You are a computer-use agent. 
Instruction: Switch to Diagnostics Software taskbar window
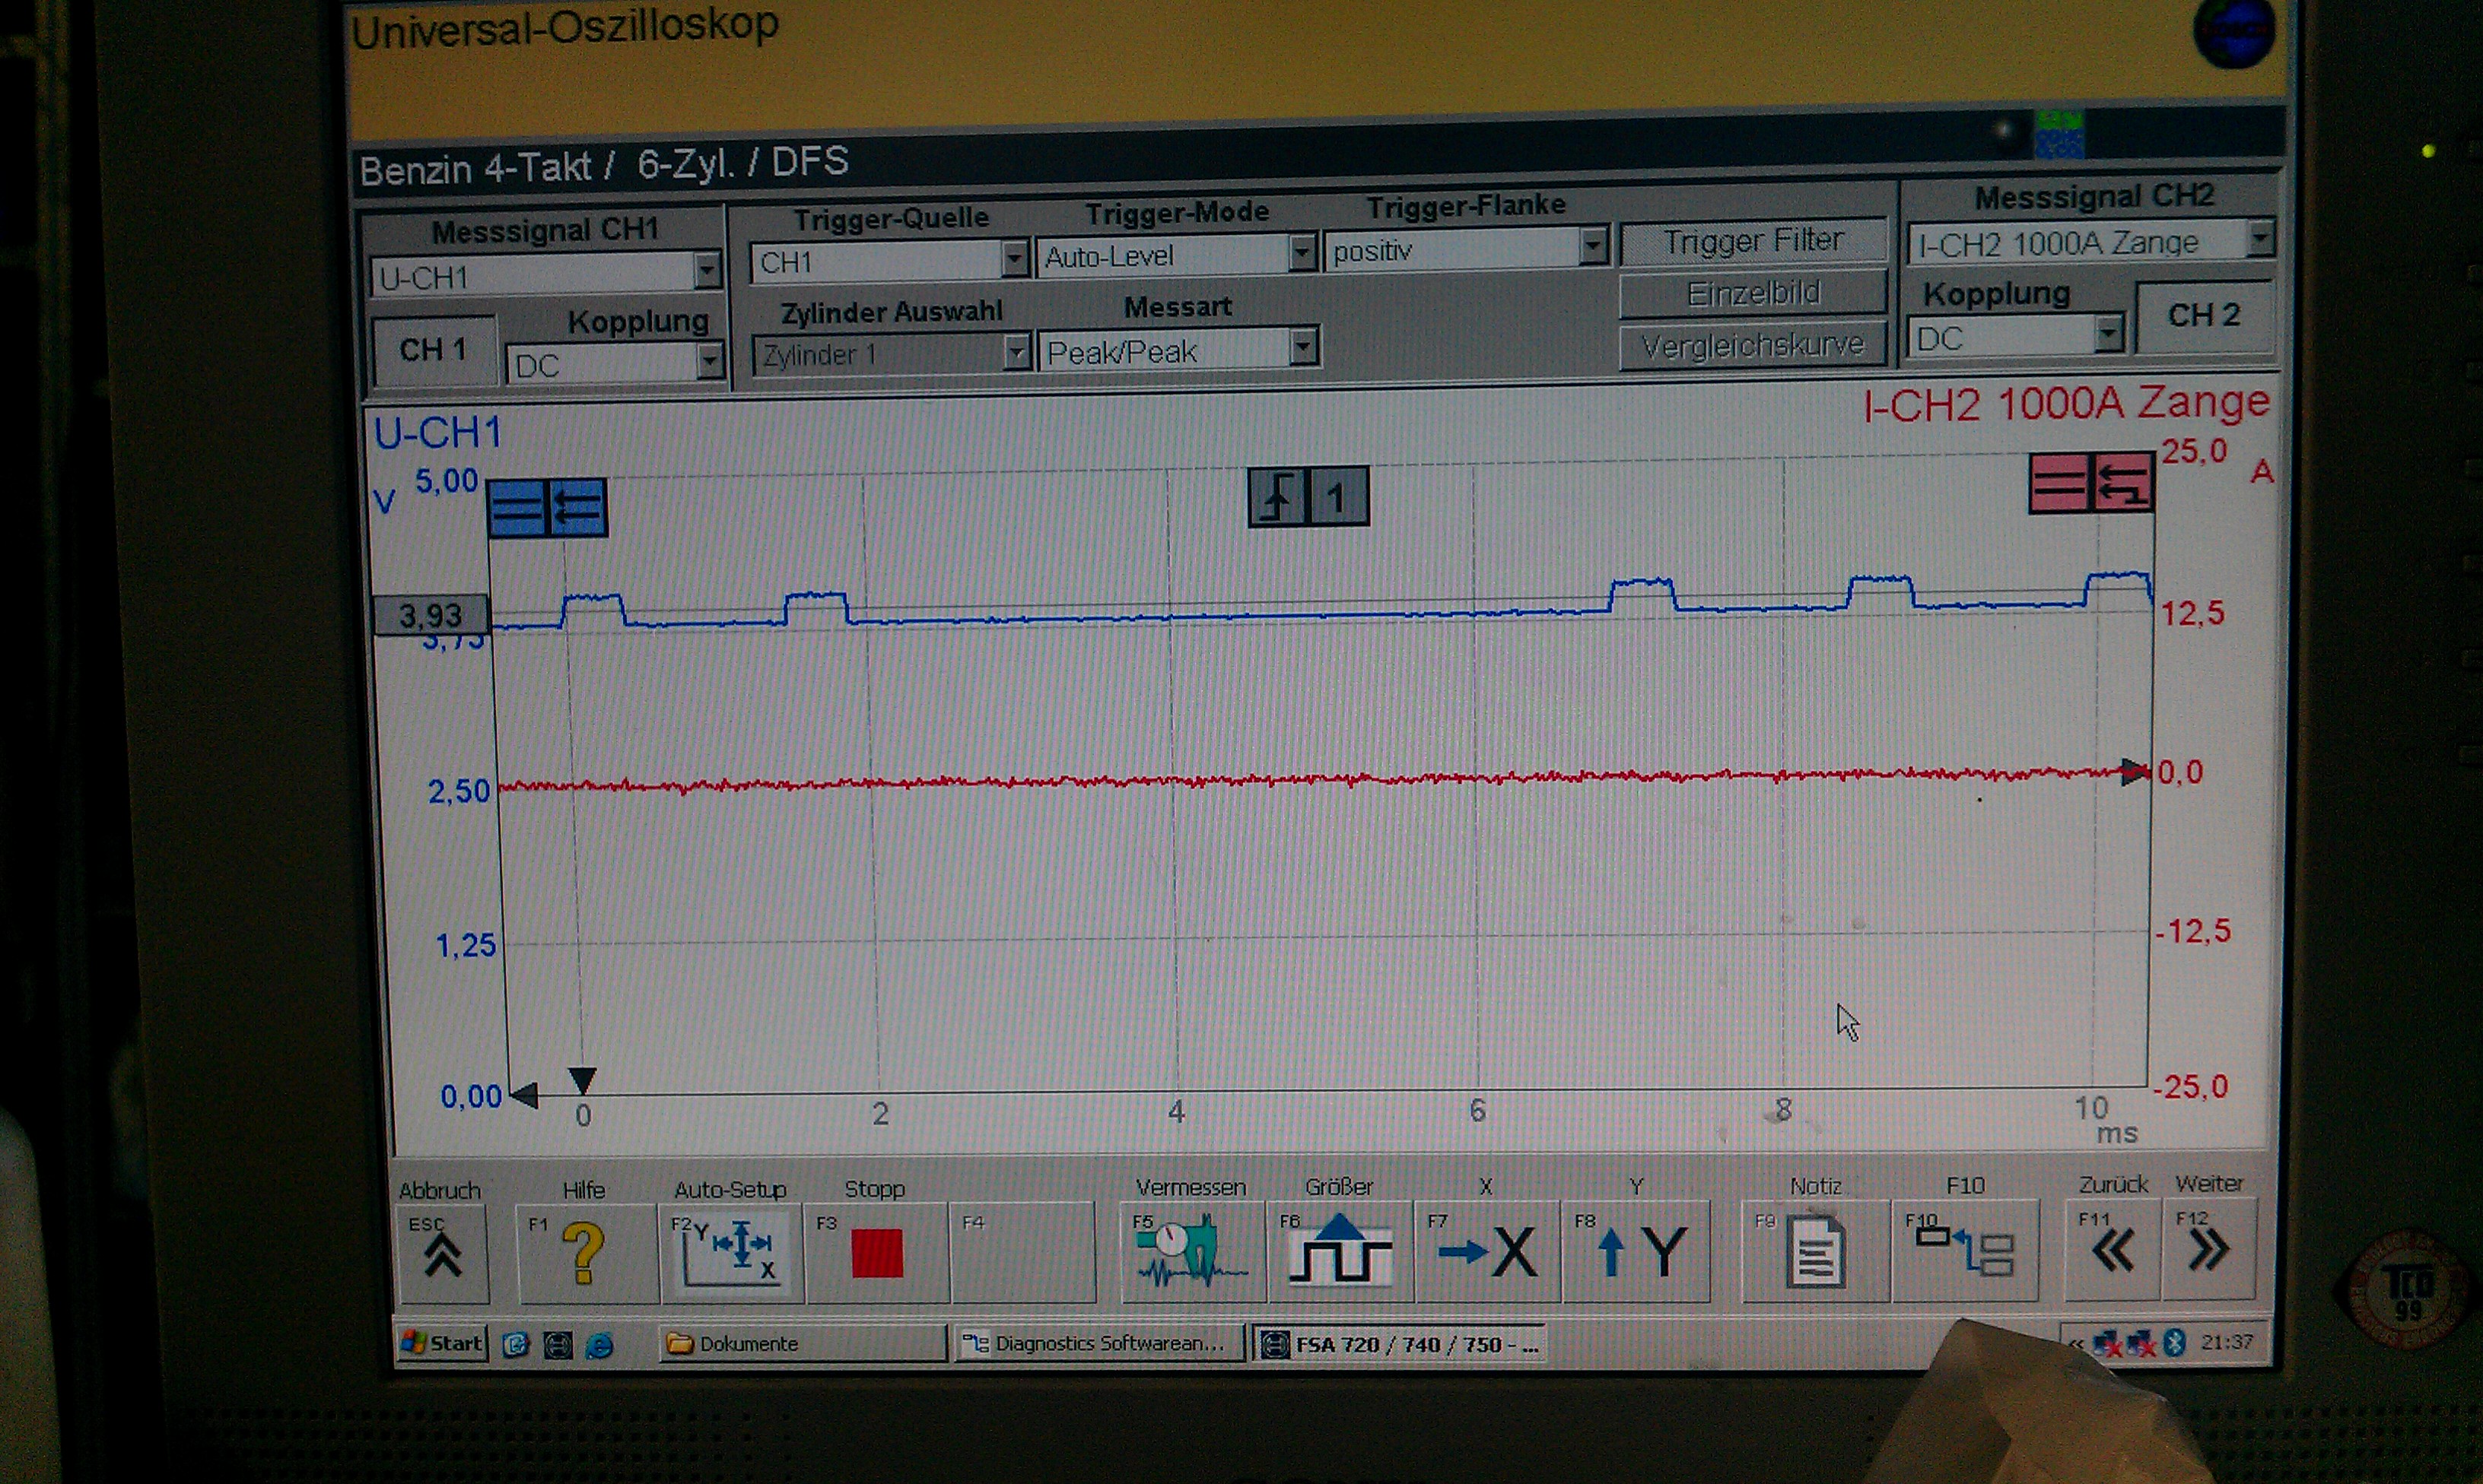pyautogui.click(x=1098, y=1343)
